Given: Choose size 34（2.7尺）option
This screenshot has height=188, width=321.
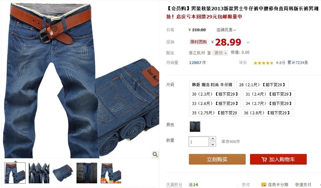Looking at the screenshot, I should point(269,104).
